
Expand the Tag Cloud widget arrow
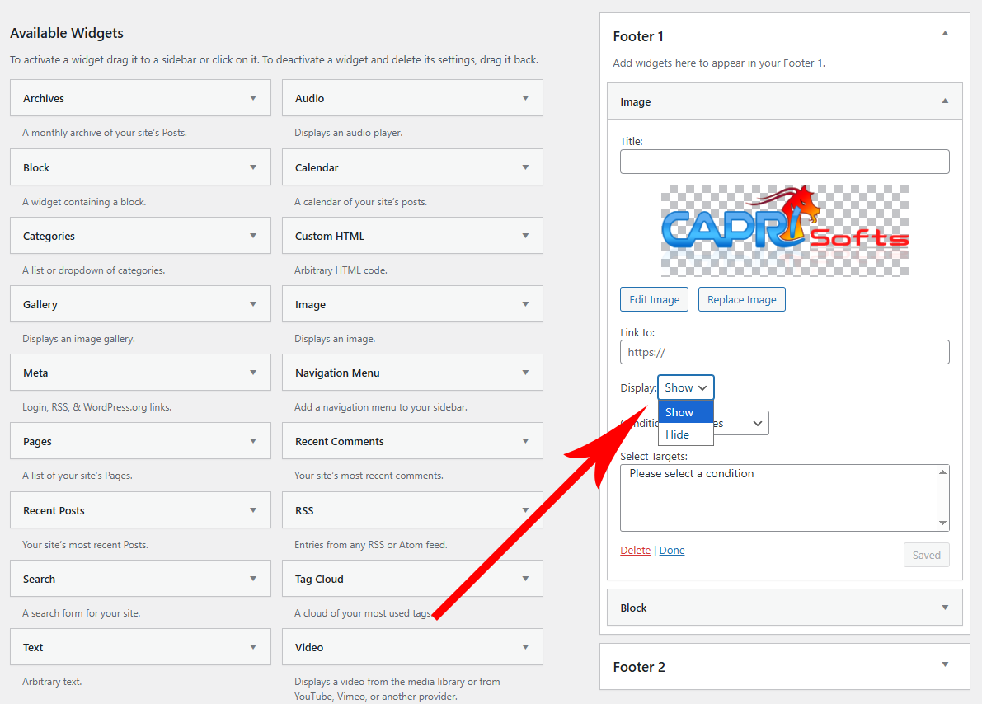[525, 578]
